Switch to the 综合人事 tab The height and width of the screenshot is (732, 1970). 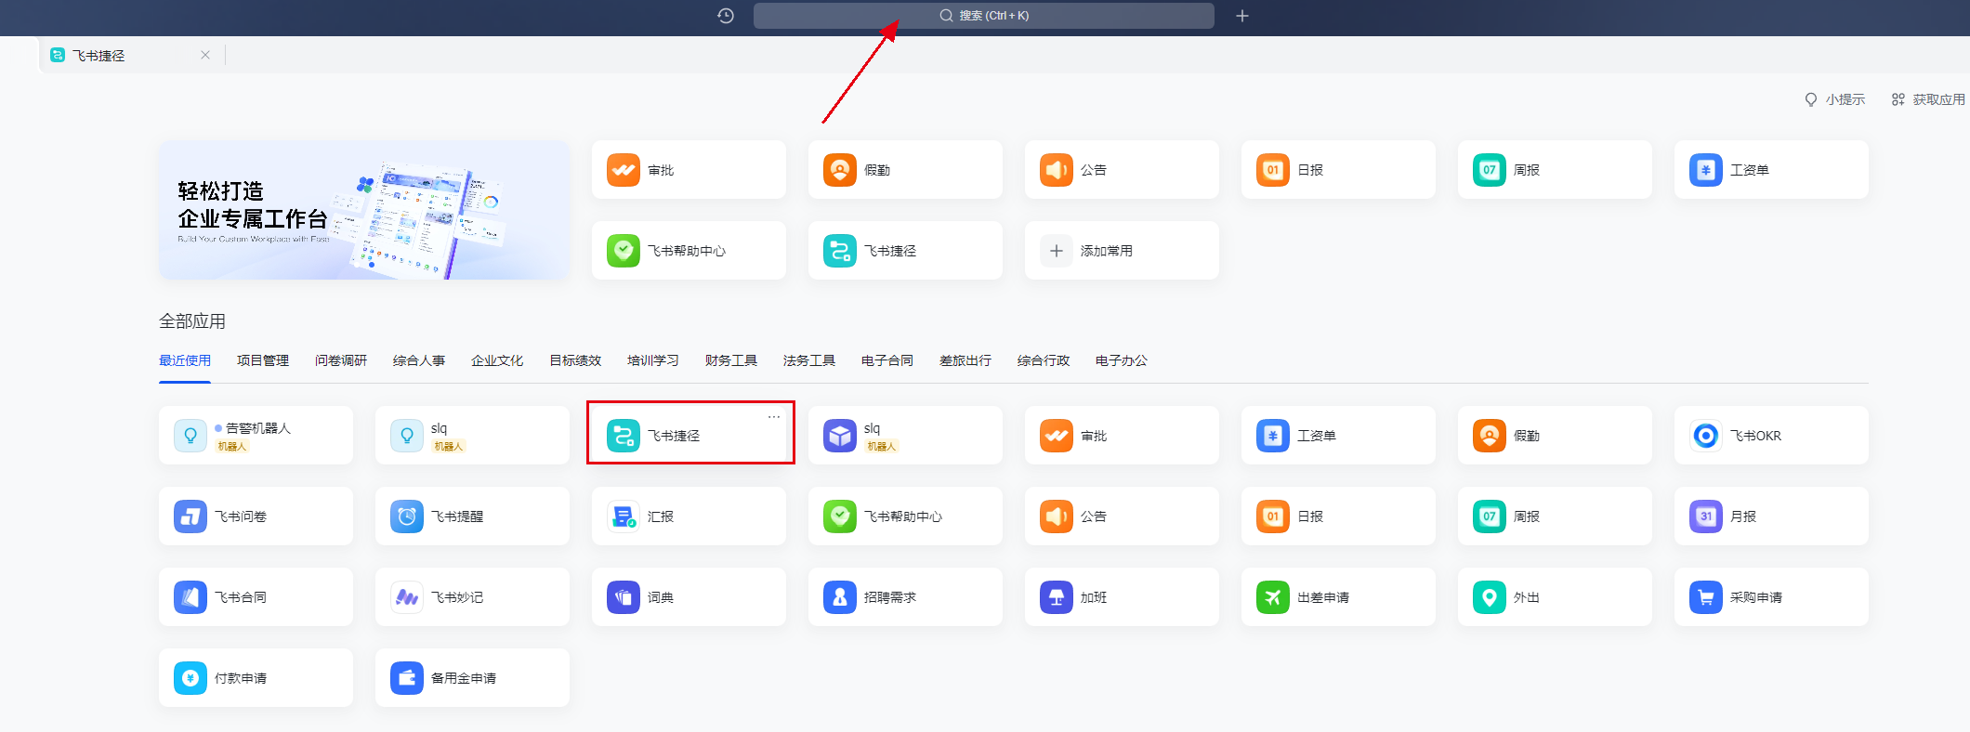[419, 360]
